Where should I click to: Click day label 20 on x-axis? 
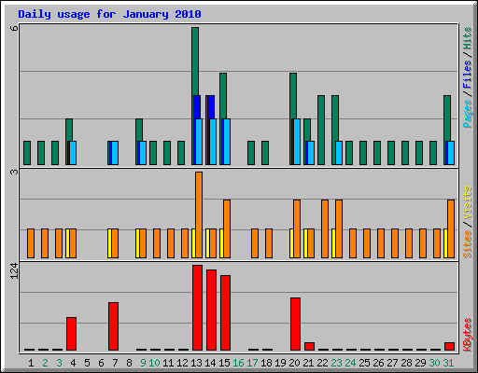[294, 363]
